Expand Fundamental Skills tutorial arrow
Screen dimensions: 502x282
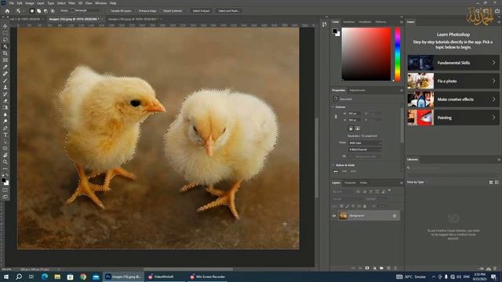[493, 63]
